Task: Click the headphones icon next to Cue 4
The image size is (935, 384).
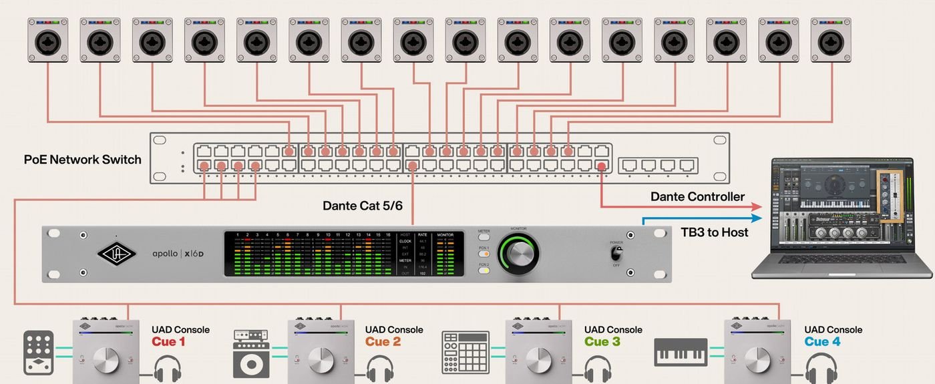Action: 821,370
